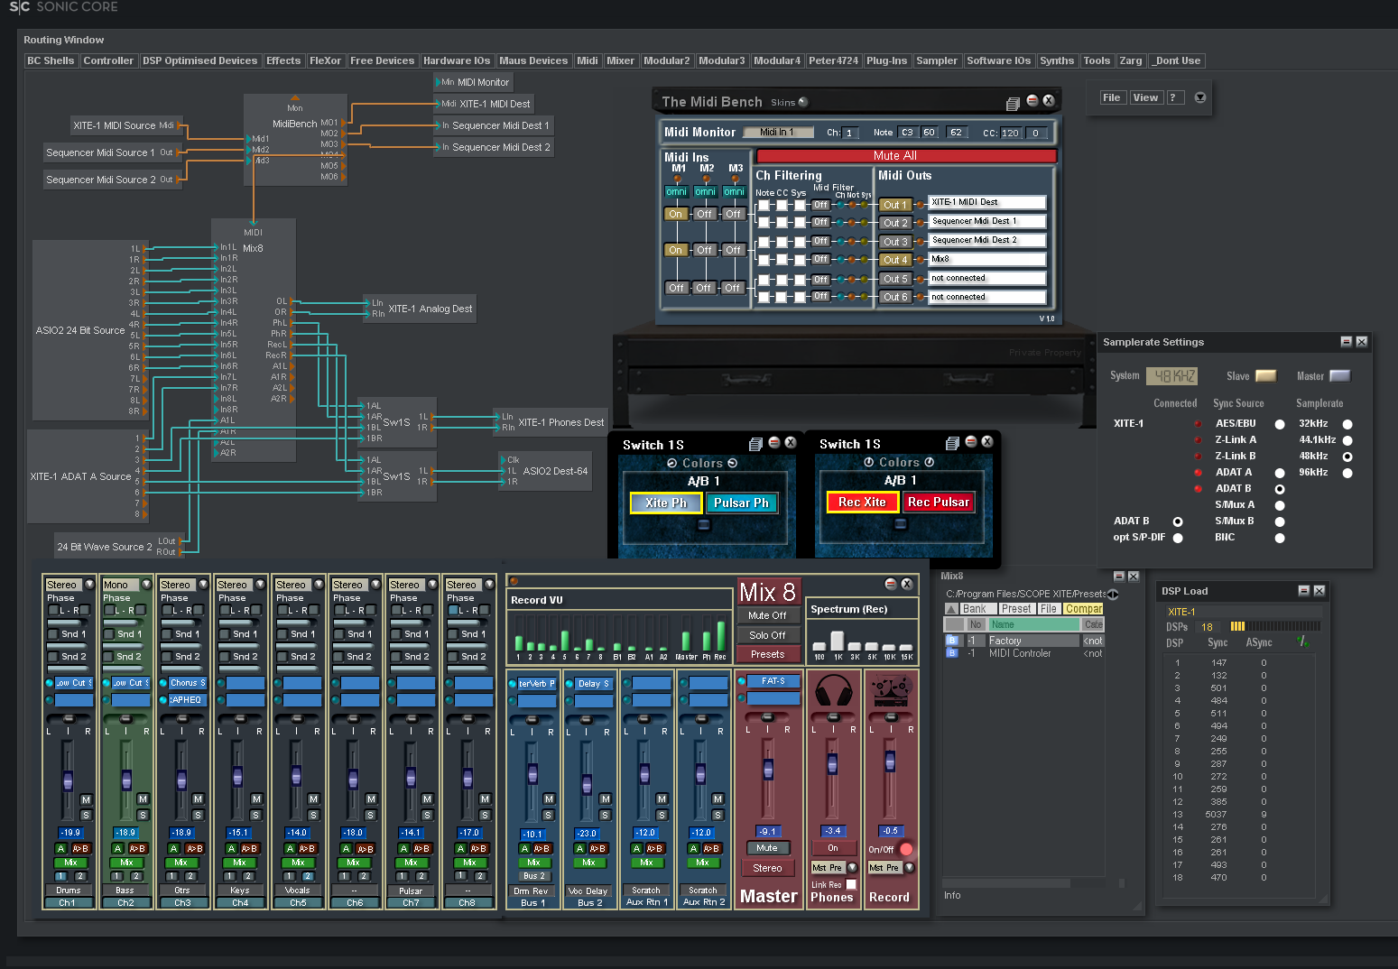1398x969 pixels.
Task: Open the Effects menu
Action: pos(283,61)
